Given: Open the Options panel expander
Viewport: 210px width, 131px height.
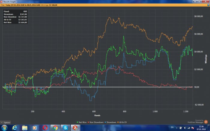Looking at the screenshot, I should click(x=5, y=123).
